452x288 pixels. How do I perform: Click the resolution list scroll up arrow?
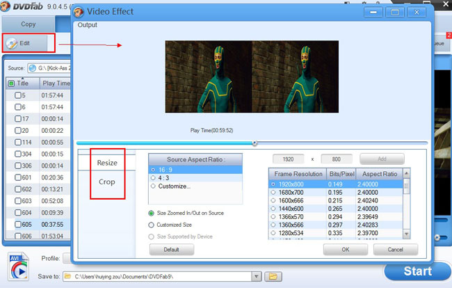coord(406,173)
